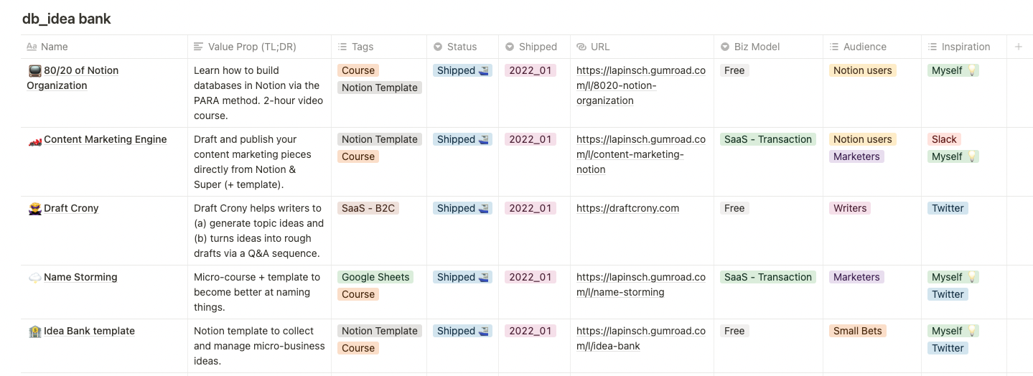Click the Content Marketing Engine car icon
The image size is (1033, 376).
point(34,140)
